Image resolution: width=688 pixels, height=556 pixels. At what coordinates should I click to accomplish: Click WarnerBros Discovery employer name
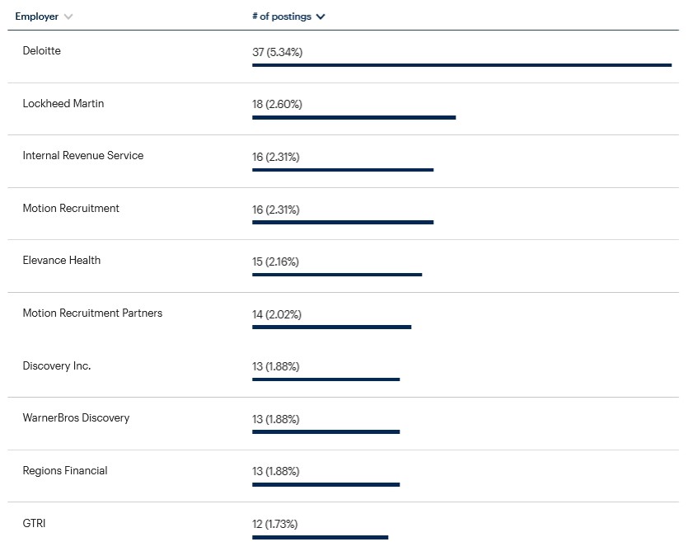click(76, 417)
